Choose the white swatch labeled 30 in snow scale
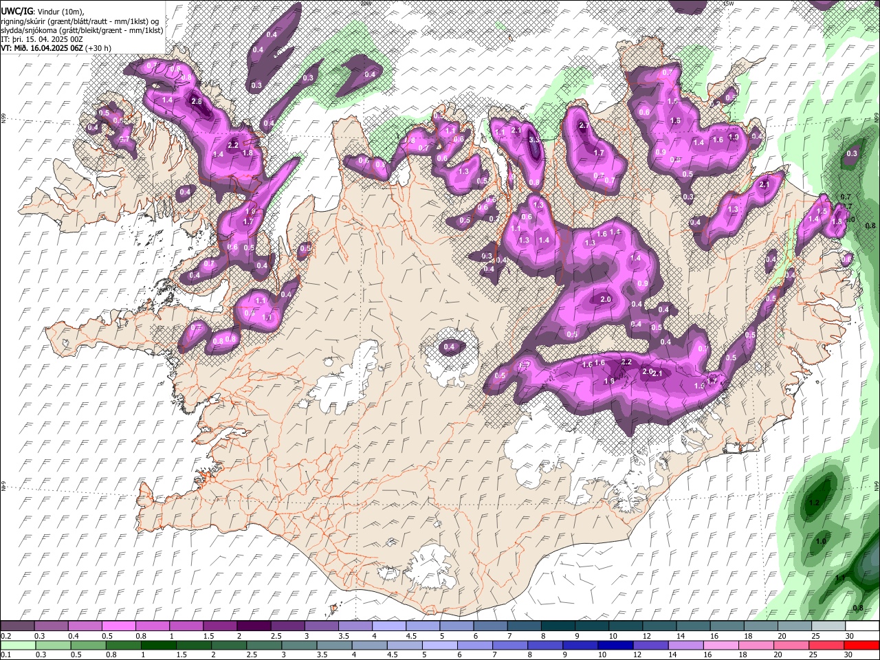The height and width of the screenshot is (660, 880). click(862, 626)
